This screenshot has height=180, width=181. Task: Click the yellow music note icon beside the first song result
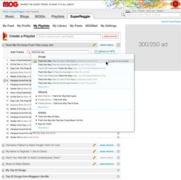pyautogui.click(x=35, y=61)
